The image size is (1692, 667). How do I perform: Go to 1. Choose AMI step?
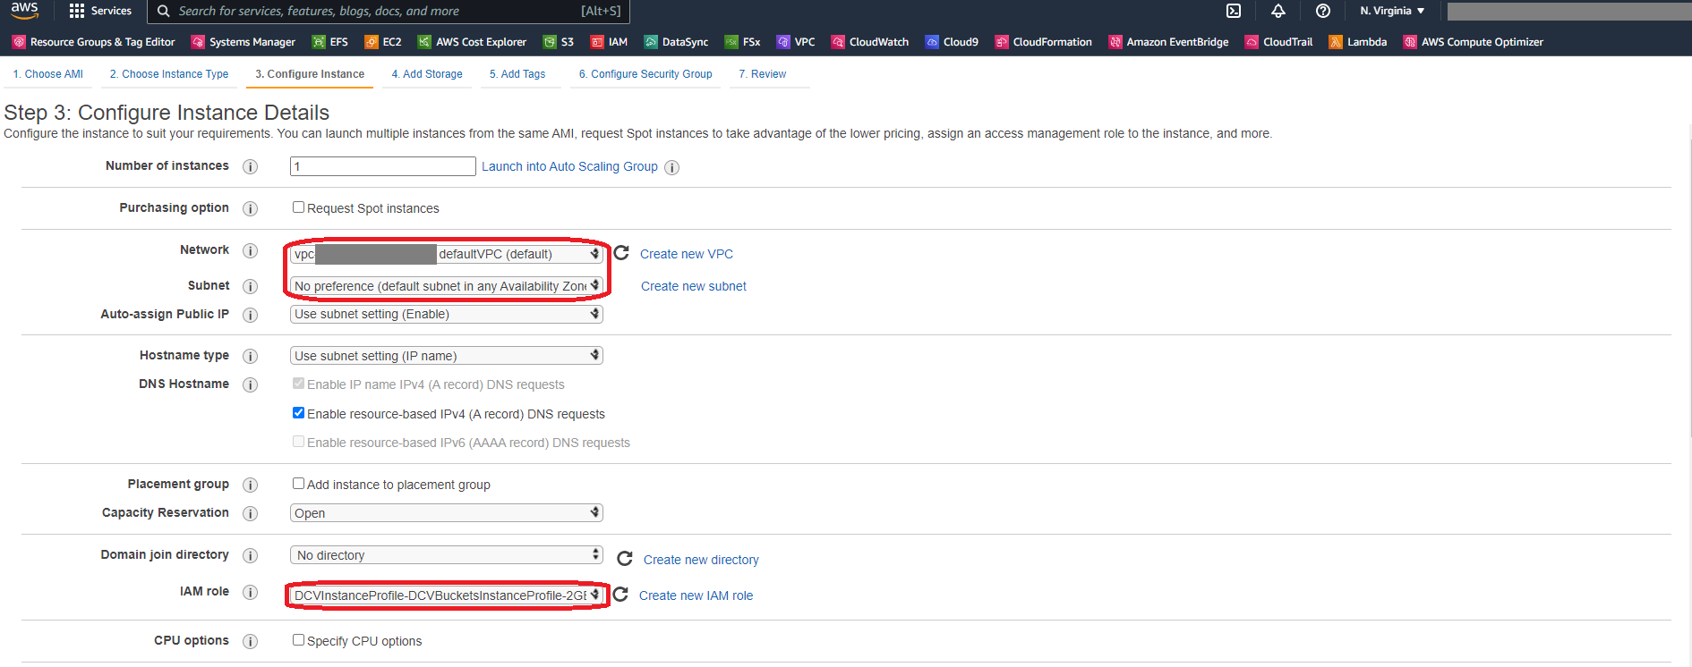pyautogui.click(x=48, y=74)
